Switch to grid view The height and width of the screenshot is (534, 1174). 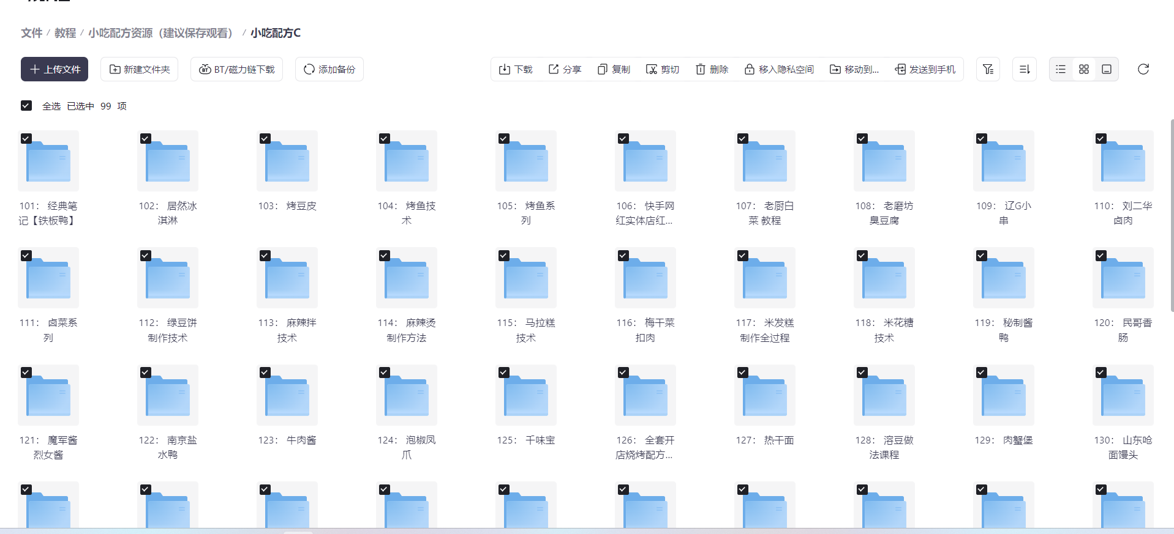(1083, 69)
